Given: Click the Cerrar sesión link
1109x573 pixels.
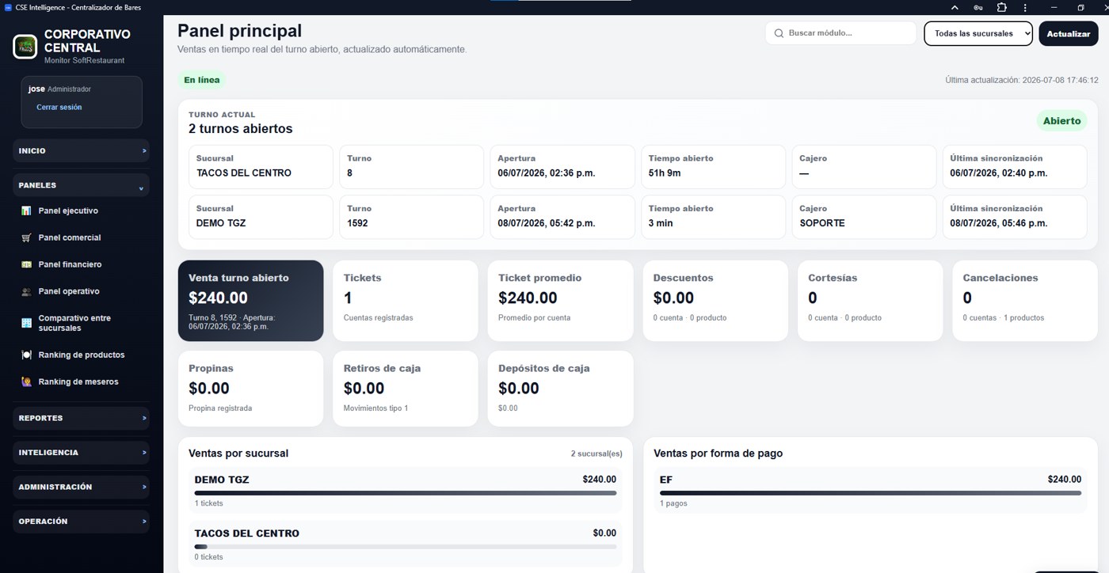Looking at the screenshot, I should coord(59,108).
